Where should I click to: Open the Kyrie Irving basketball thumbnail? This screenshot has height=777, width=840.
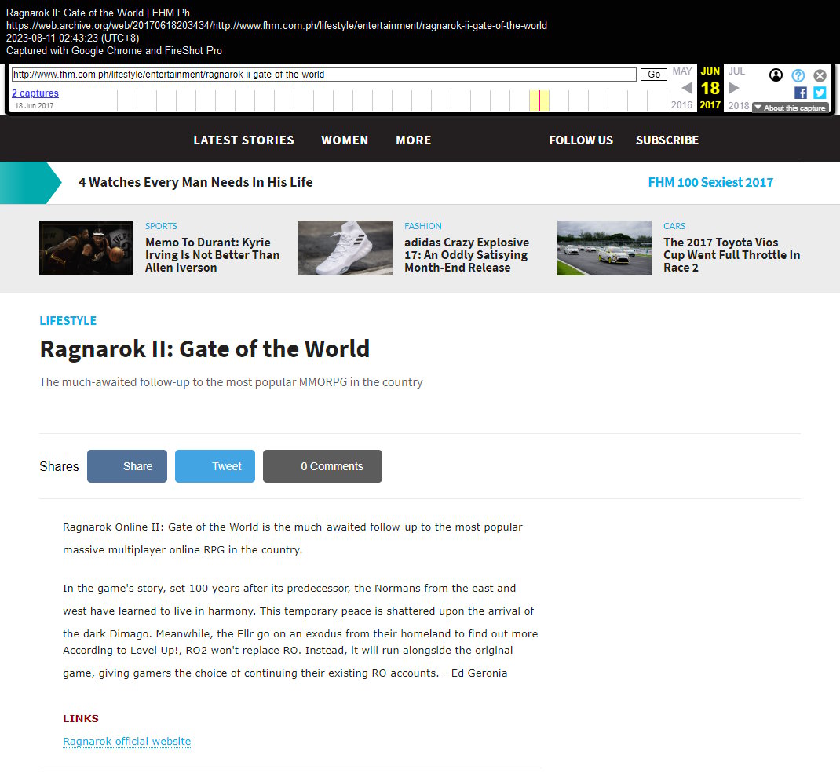[86, 248]
